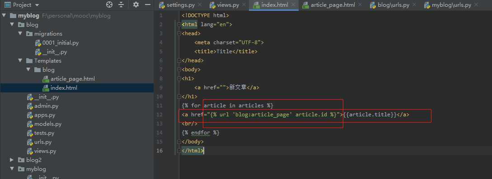The height and width of the screenshot is (179, 492).
Task: Toggle the fold marker at body tag line 7
Action: [x=179, y=69]
